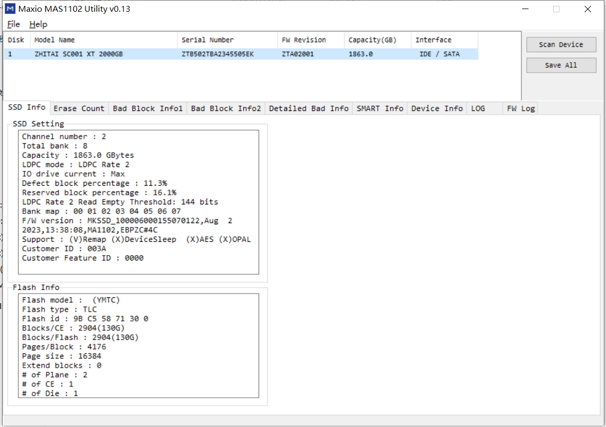Open the Bad Block Info2 tab

tap(226, 108)
